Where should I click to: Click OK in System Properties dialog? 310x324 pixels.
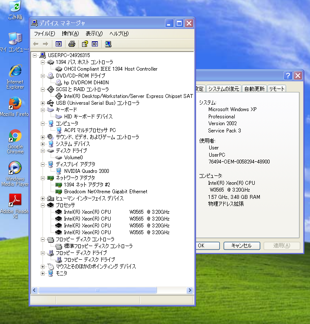pyautogui.click(x=208, y=246)
